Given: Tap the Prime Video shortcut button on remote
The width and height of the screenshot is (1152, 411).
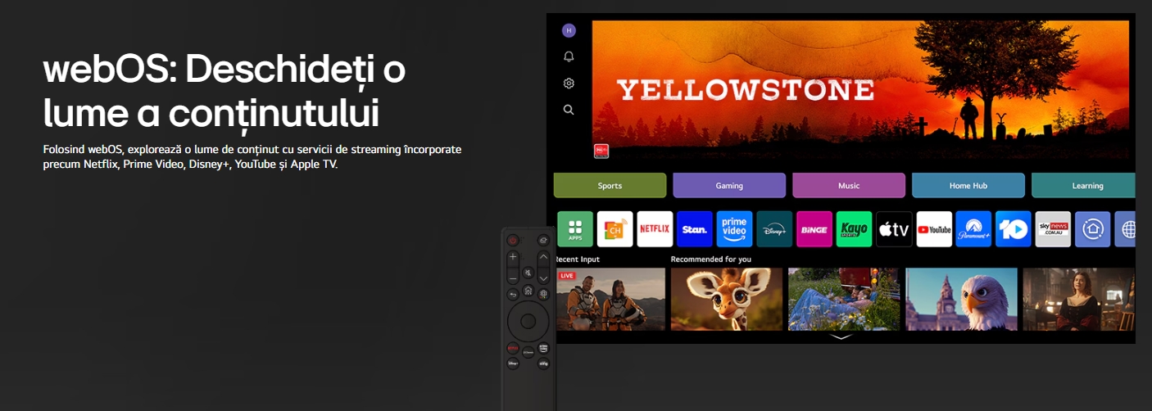Looking at the screenshot, I should (x=543, y=347).
